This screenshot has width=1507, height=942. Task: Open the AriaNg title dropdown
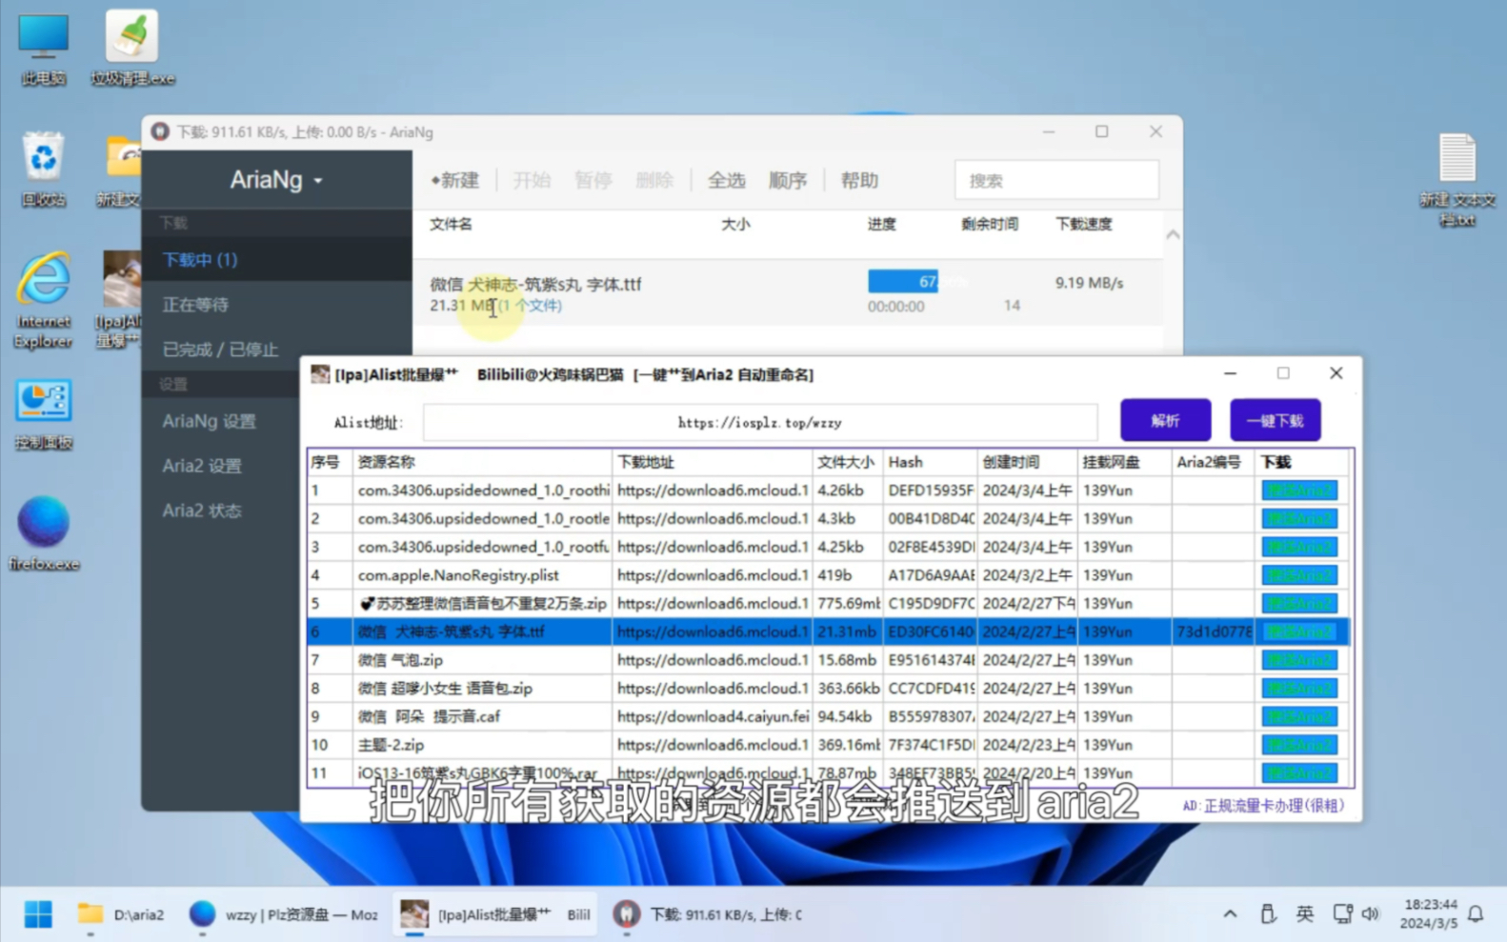click(276, 180)
